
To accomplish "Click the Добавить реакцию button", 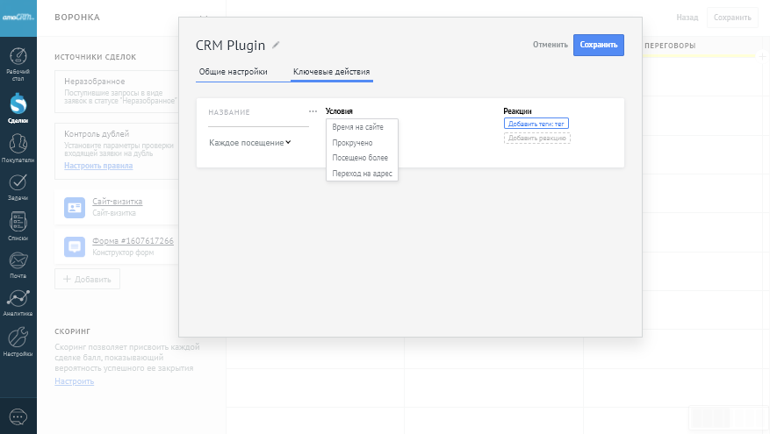I will pos(536,139).
